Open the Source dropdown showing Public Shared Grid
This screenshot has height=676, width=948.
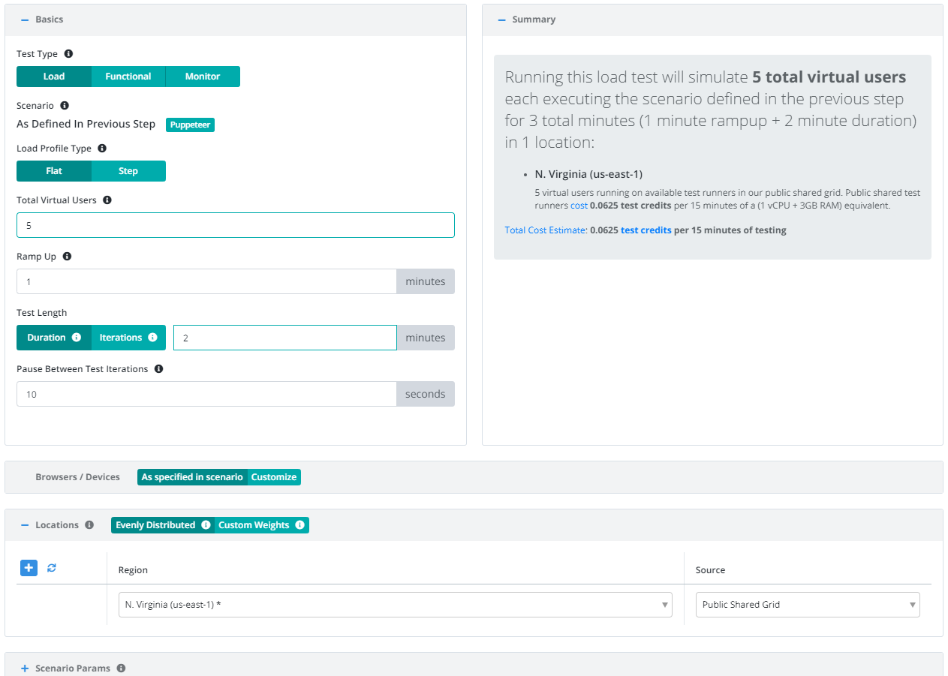[808, 605]
